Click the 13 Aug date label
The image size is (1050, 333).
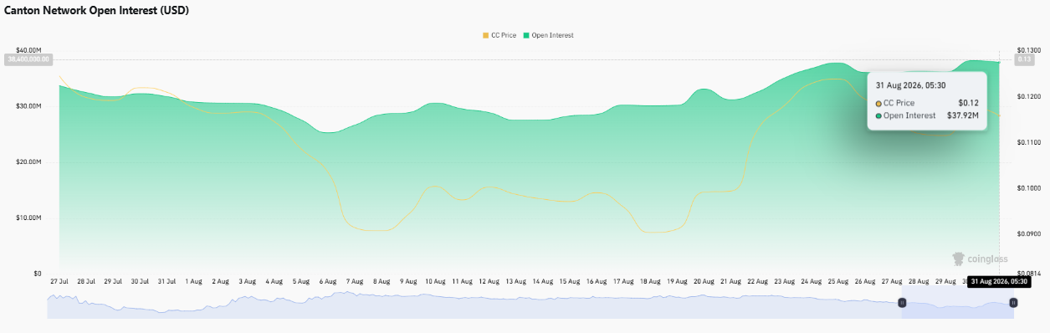515,282
